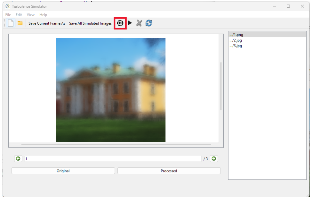Open the Help menu
The image size is (312, 198).
pyautogui.click(x=43, y=15)
